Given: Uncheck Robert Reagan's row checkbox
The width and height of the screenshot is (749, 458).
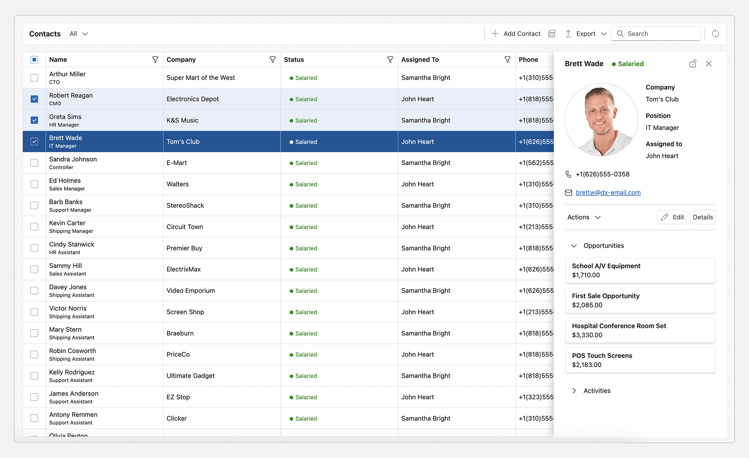Looking at the screenshot, I should click(x=34, y=99).
